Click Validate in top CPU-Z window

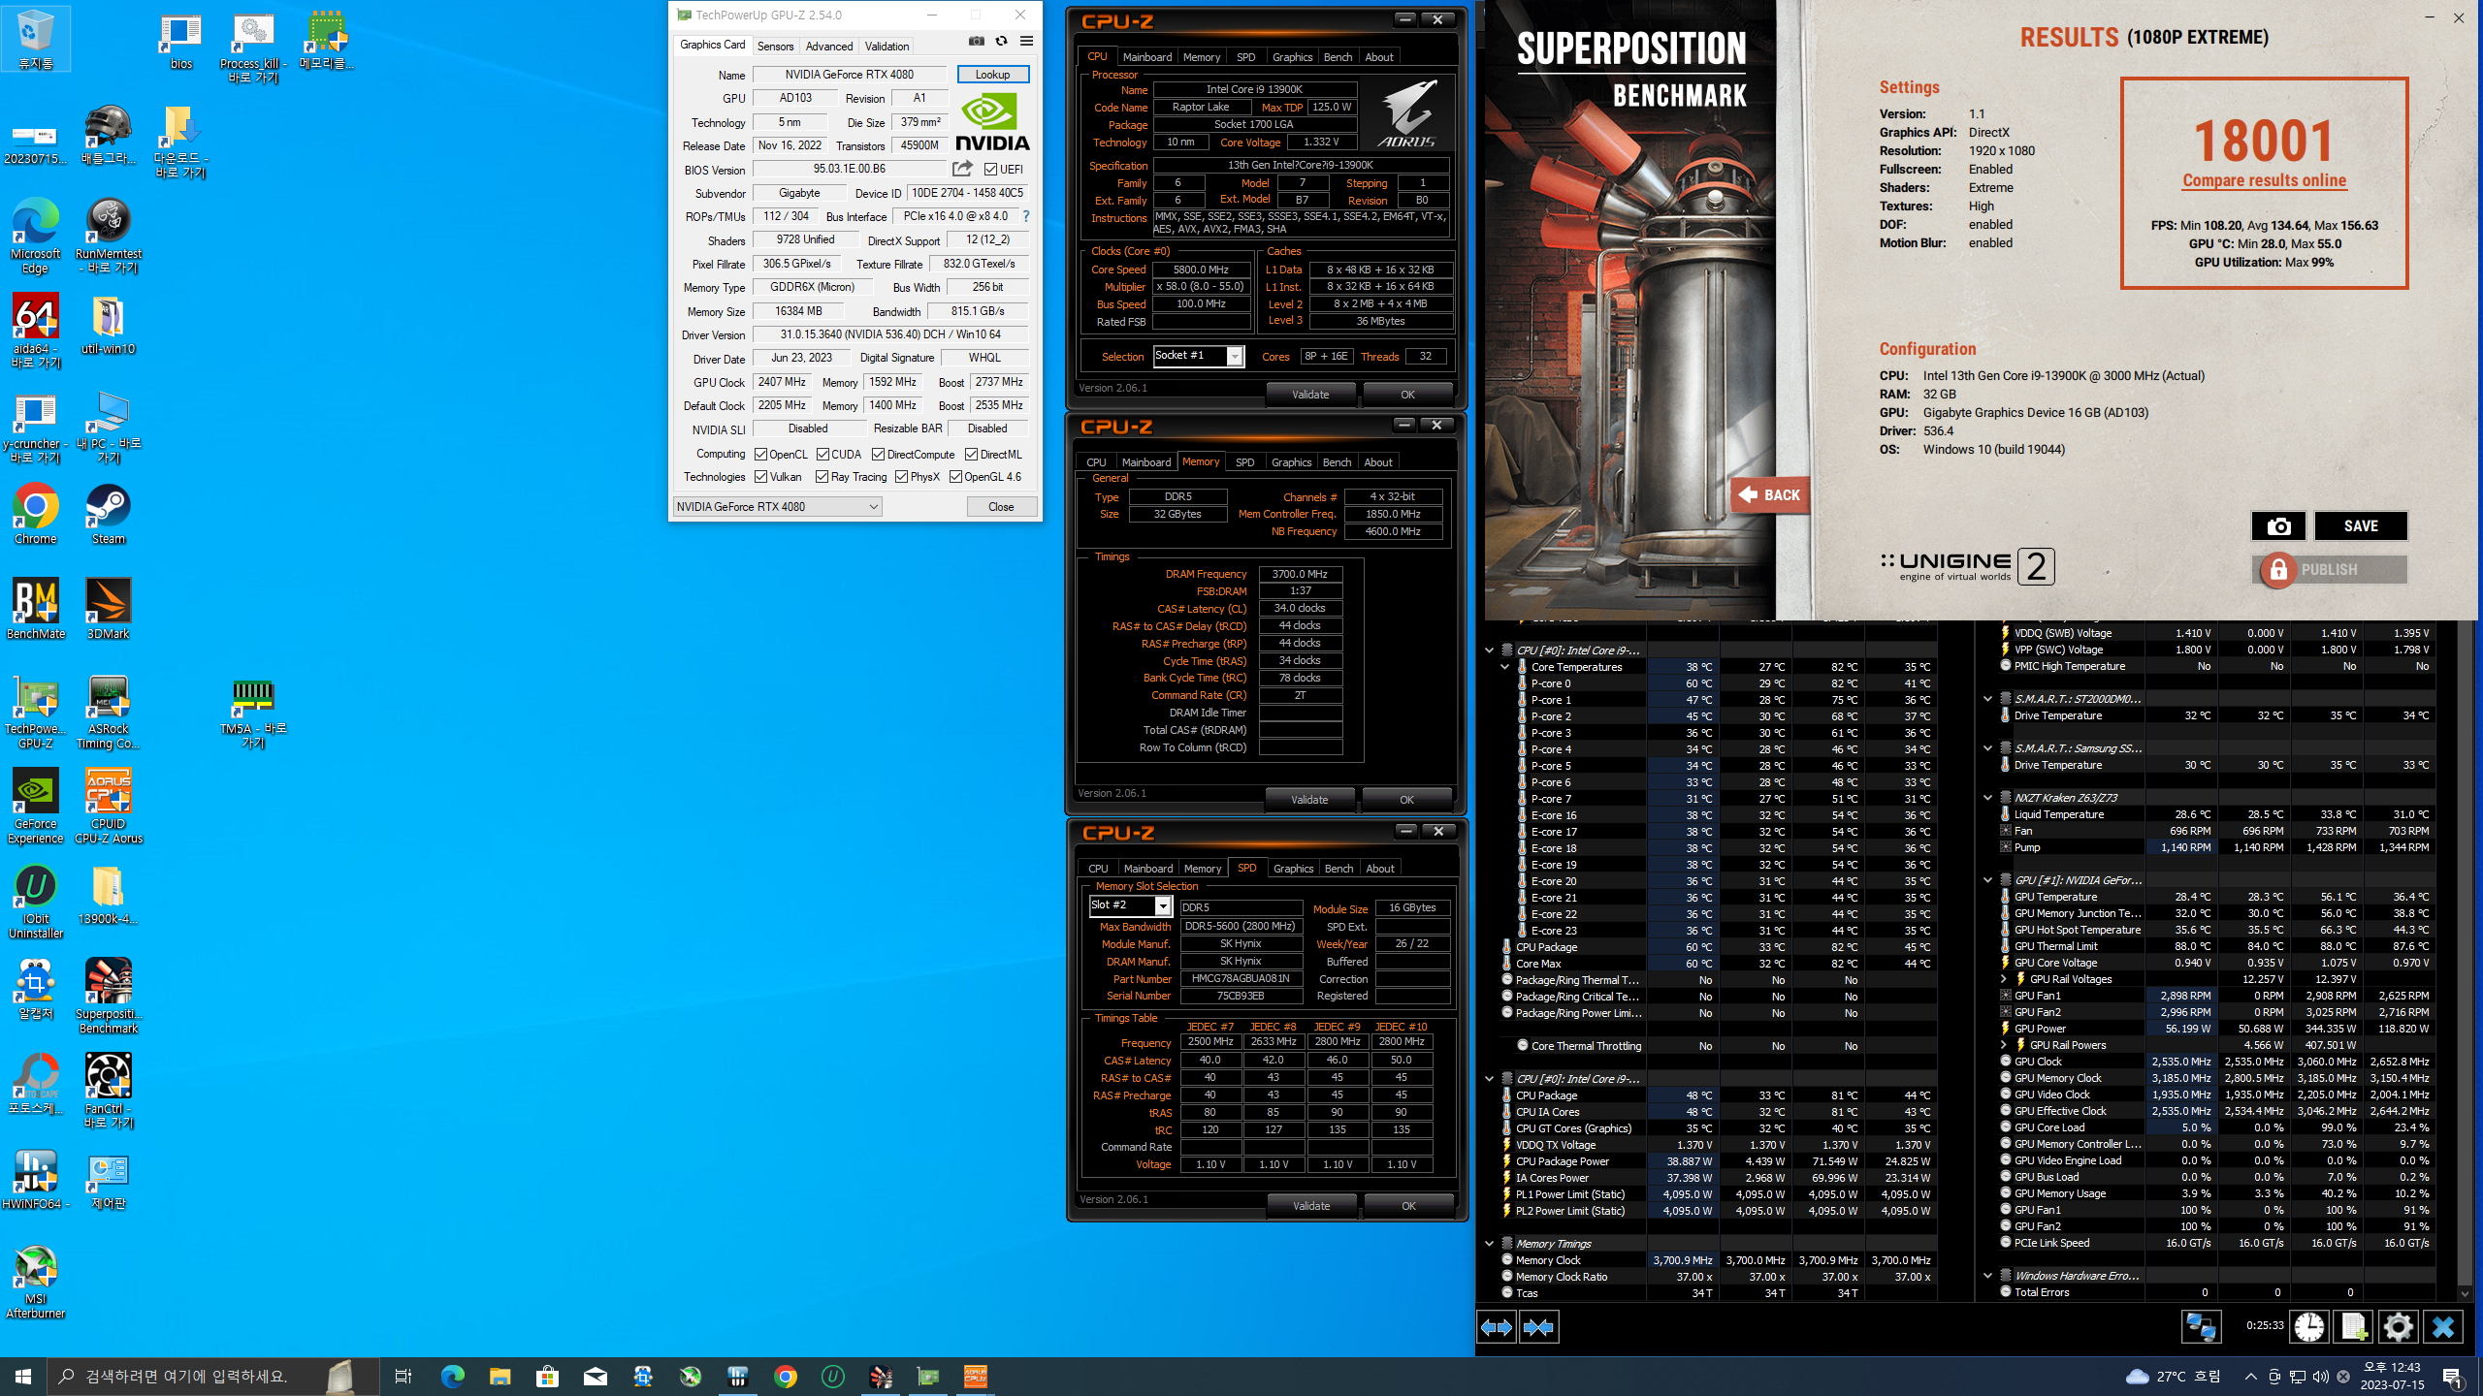[1310, 395]
